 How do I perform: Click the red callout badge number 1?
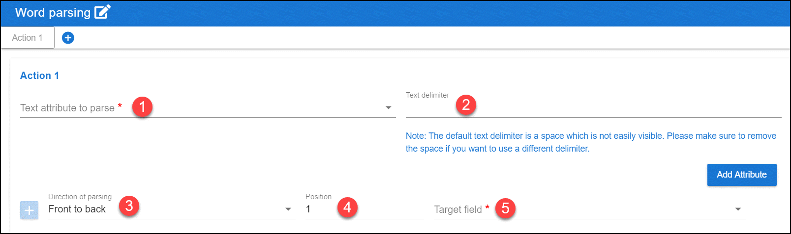(x=142, y=106)
